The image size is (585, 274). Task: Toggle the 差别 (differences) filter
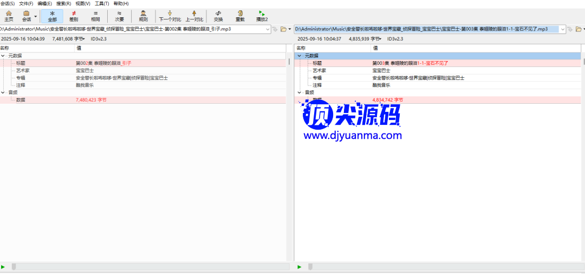click(74, 16)
